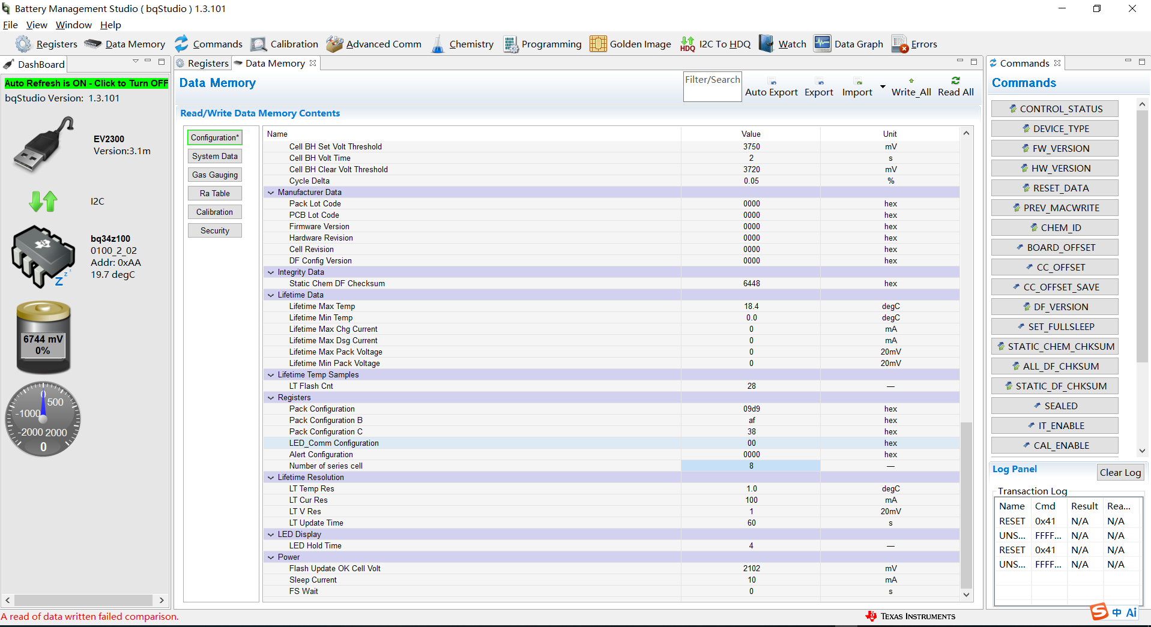Collapse the Registers group in the table

point(271,398)
